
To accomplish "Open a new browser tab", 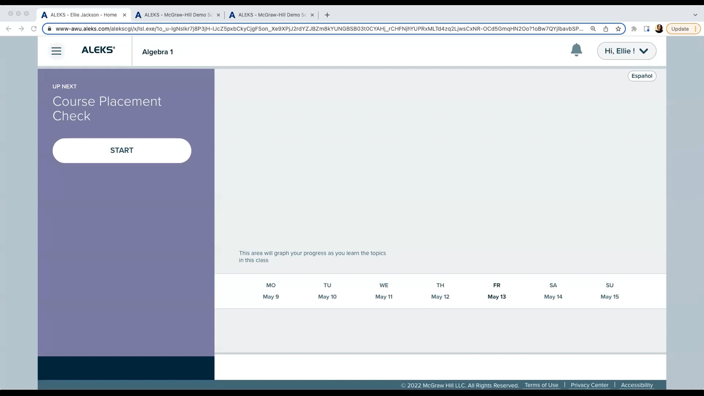I will 327,15.
